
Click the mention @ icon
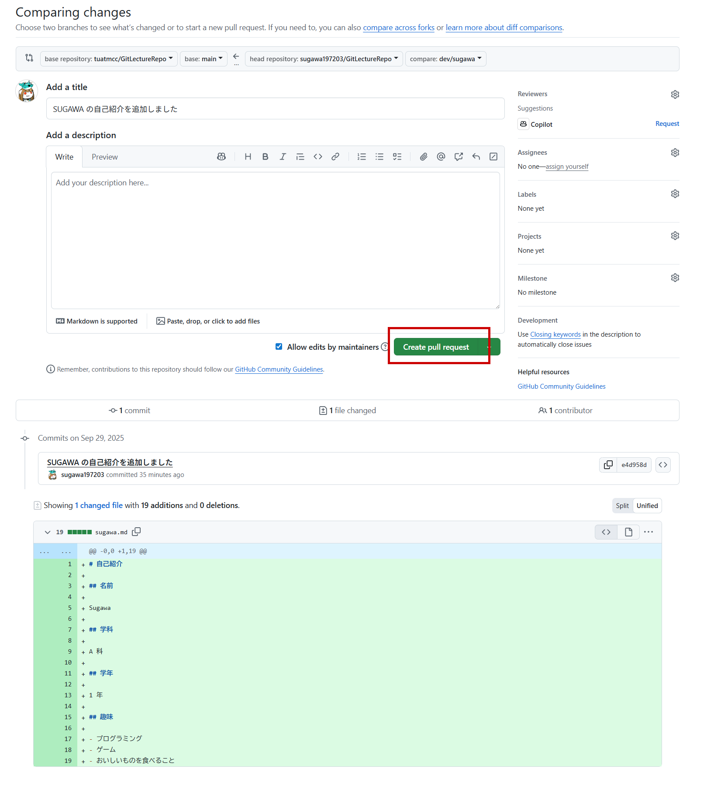coord(441,157)
